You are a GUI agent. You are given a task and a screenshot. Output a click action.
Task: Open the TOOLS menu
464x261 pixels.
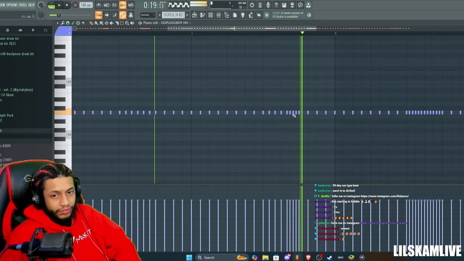click(x=22, y=5)
